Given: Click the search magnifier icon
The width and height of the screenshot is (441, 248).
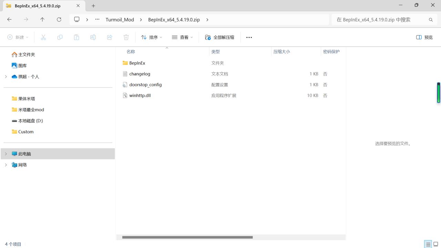Looking at the screenshot, I should [x=431, y=20].
